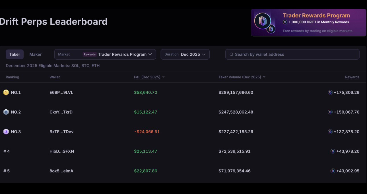Open wallet 8ox5...eimA

click(x=61, y=171)
